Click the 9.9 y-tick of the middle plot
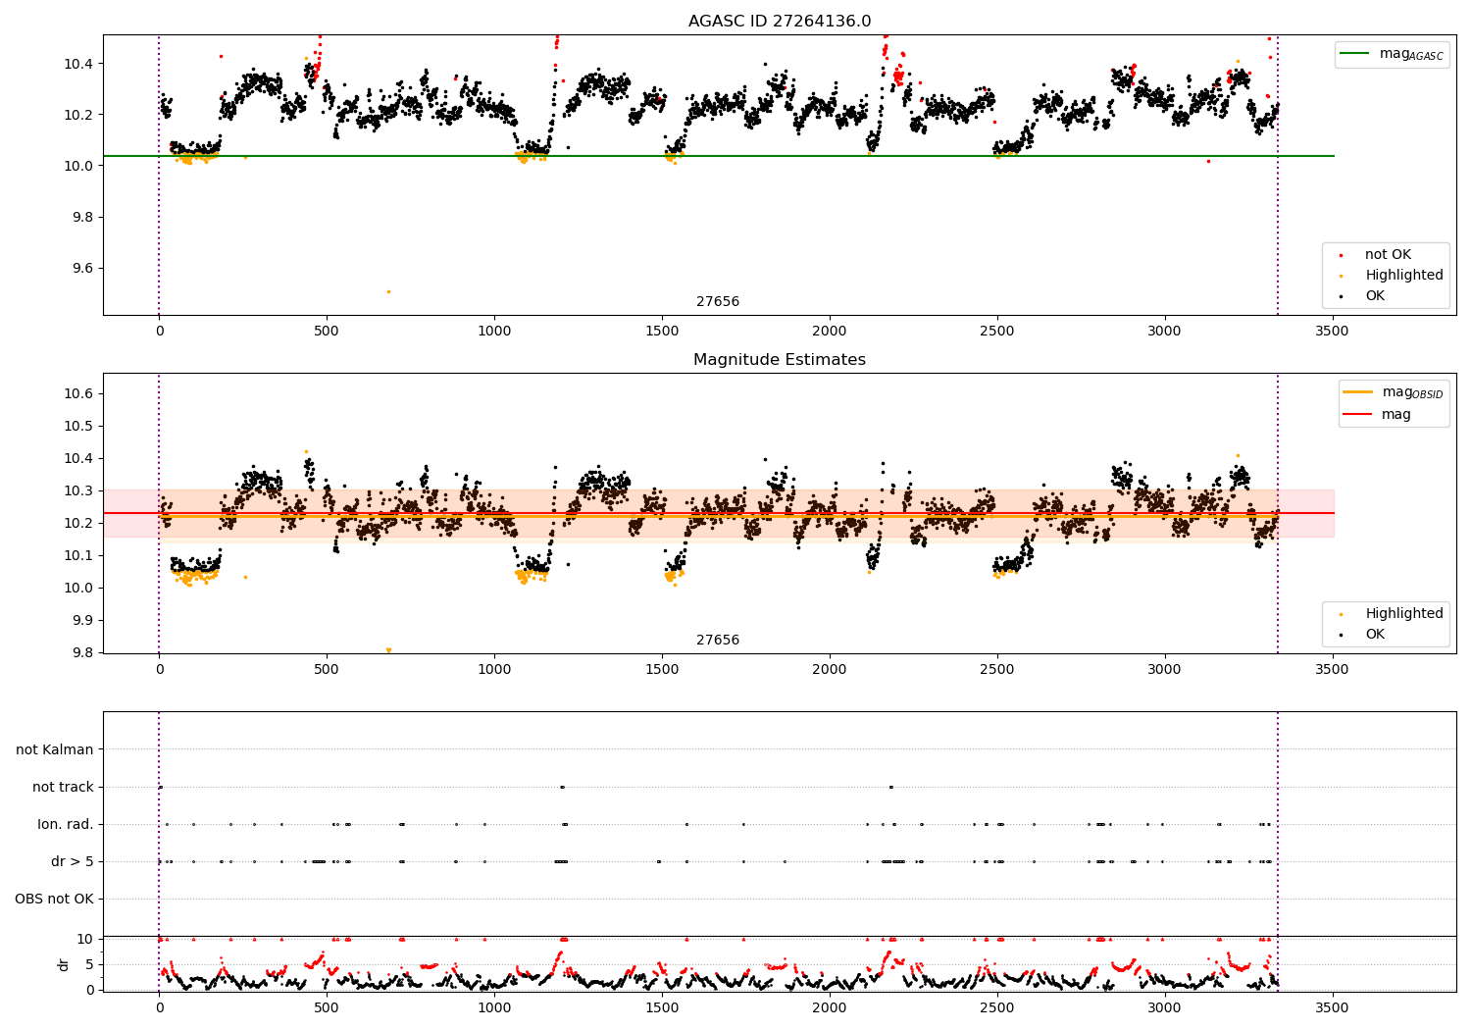Image resolution: width=1471 pixels, height=1030 pixels. (82, 621)
